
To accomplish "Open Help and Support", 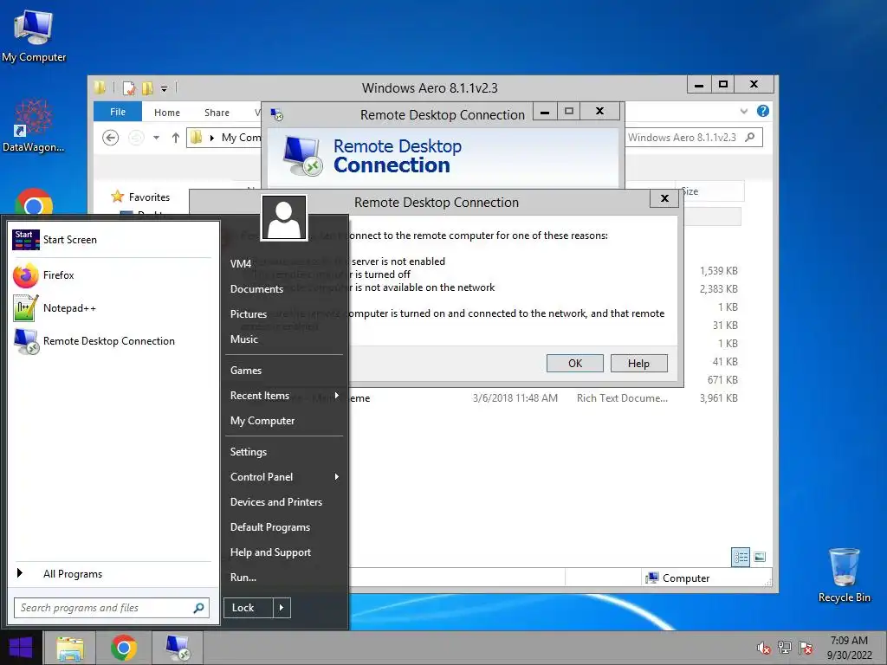I will click(284, 552).
